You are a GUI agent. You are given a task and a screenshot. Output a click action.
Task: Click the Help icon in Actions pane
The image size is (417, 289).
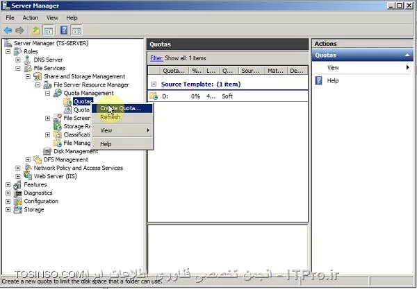(x=318, y=80)
